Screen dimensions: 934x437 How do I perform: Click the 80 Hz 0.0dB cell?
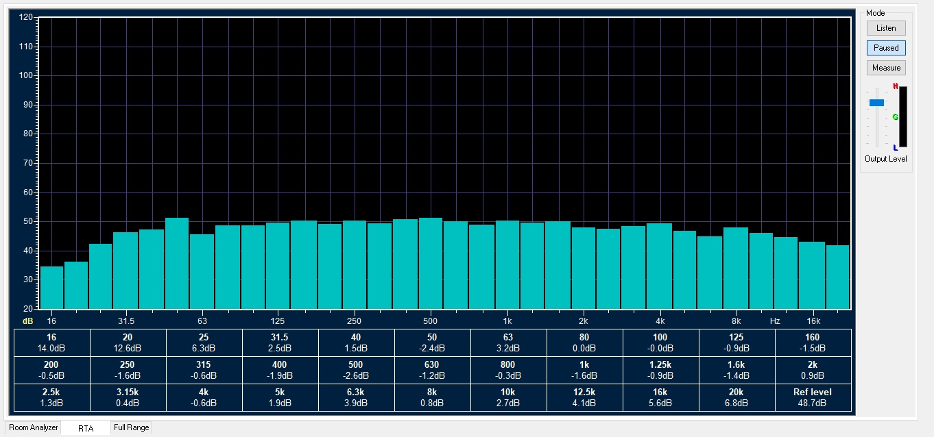click(x=584, y=342)
